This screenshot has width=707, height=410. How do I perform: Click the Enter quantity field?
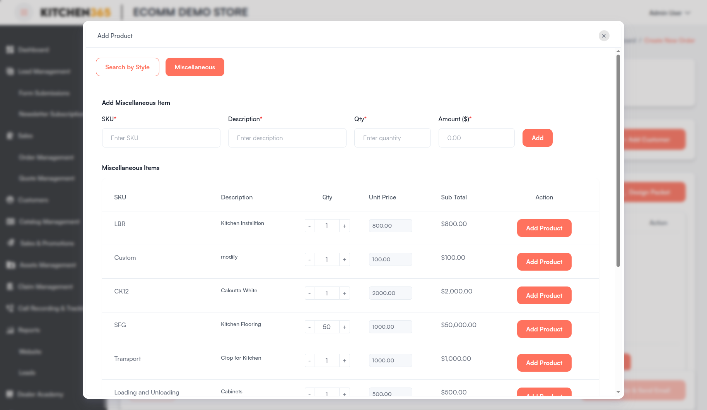coord(393,138)
